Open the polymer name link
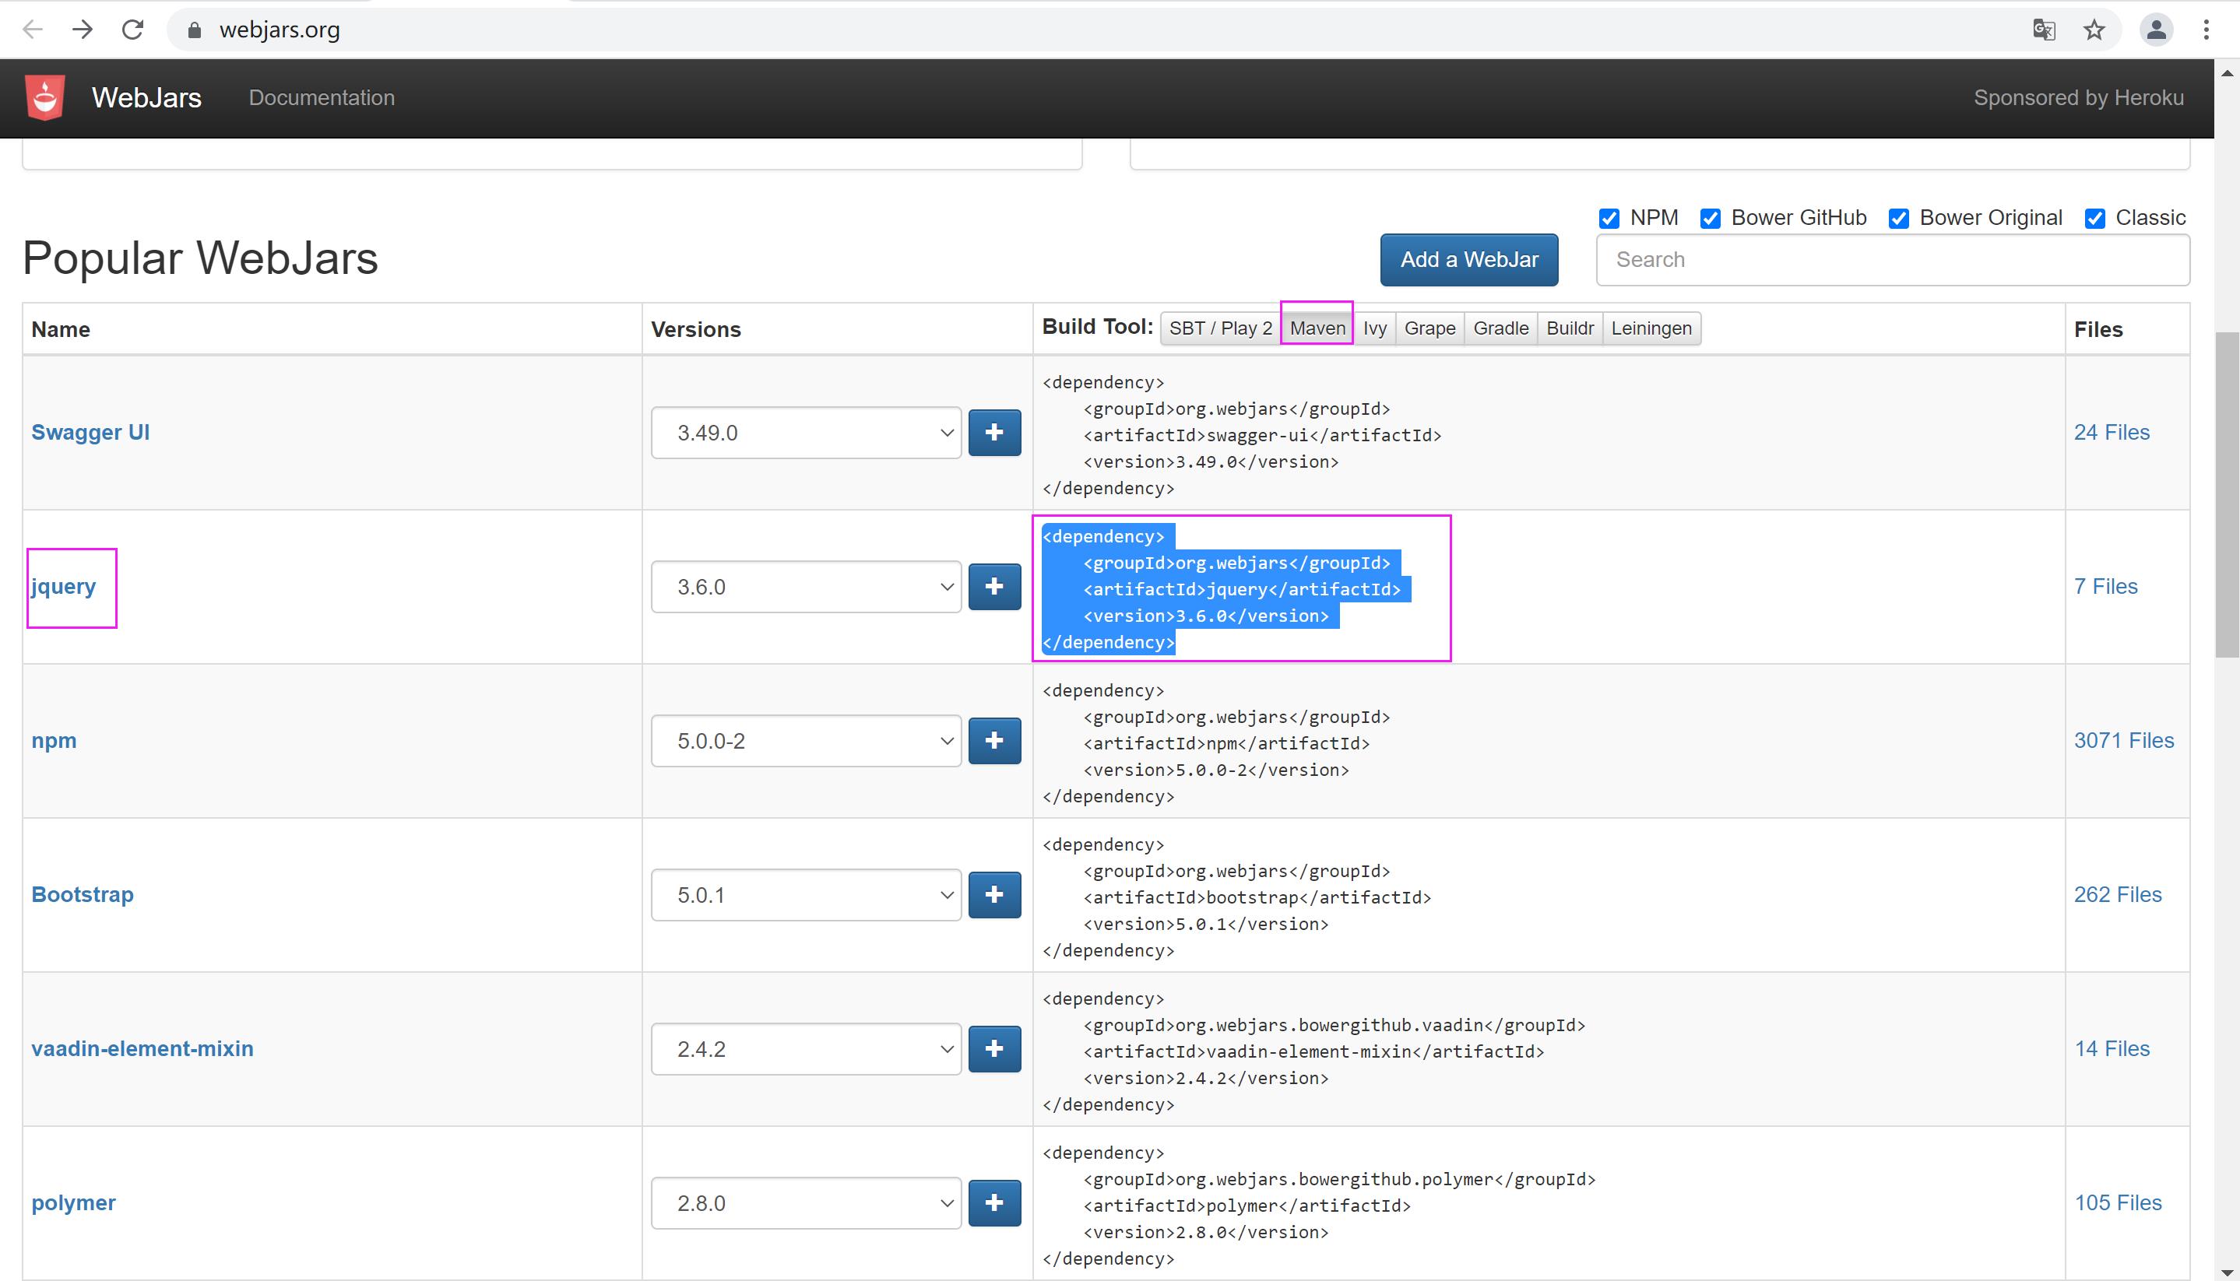The height and width of the screenshot is (1281, 2240). [x=73, y=1202]
